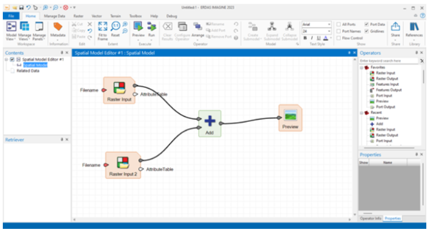This screenshot has width=428, height=230.
Task: Click the Save icon in quick access toolbar
Action: [x=21, y=7]
